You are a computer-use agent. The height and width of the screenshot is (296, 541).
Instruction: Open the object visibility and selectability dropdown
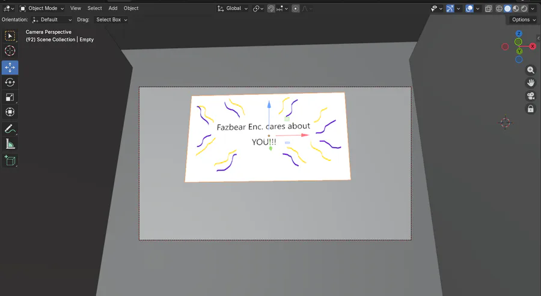(x=436, y=8)
